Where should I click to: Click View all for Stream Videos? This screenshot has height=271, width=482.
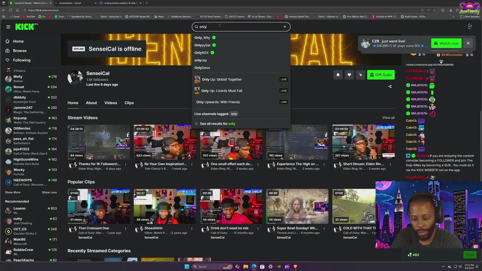pyautogui.click(x=388, y=118)
